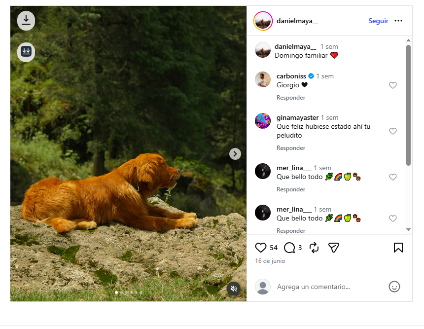Click the comments scrollbar down arrow
424x329 pixels.
408,229
